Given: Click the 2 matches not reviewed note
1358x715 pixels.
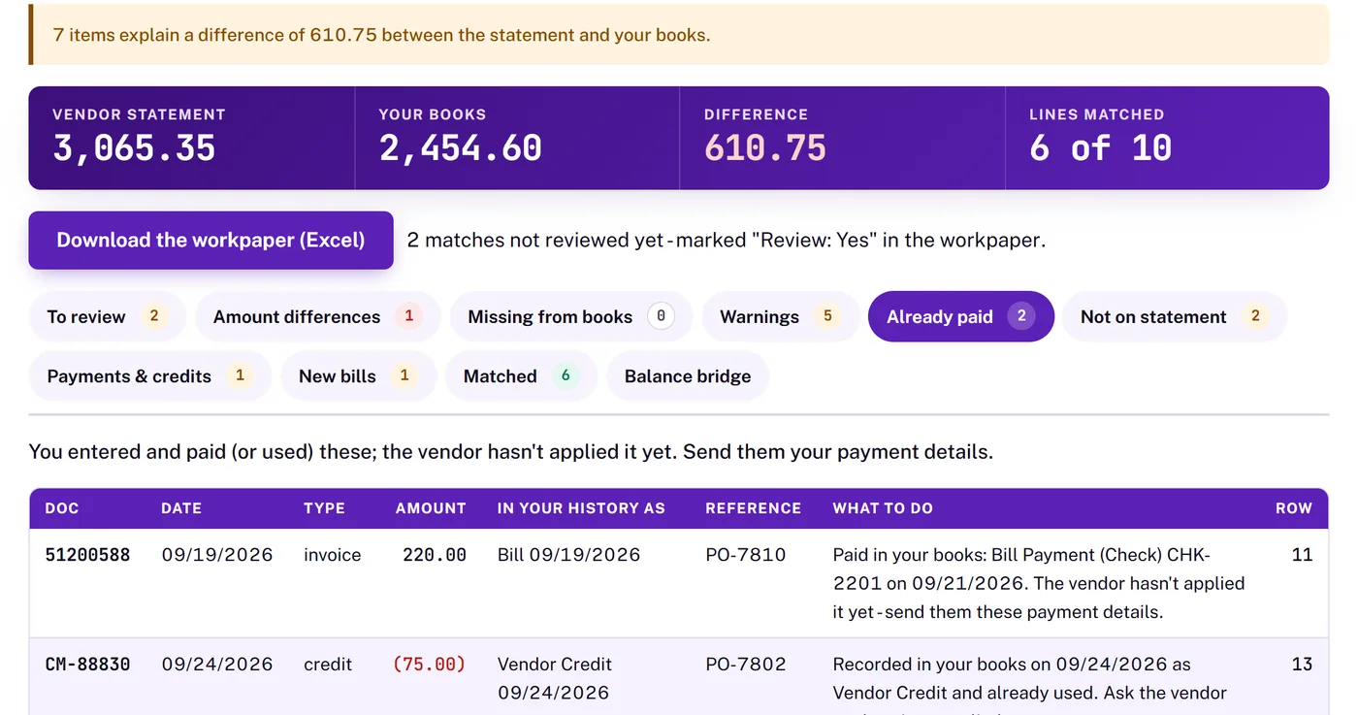Looking at the screenshot, I should pos(727,240).
